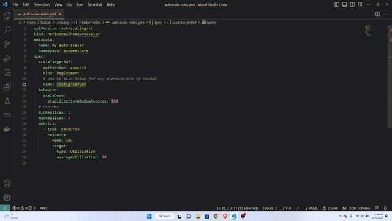Click the editor vertical scrollbar
392x221 pixels.
click(390, 76)
